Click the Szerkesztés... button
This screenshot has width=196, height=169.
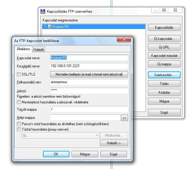coord(164,75)
